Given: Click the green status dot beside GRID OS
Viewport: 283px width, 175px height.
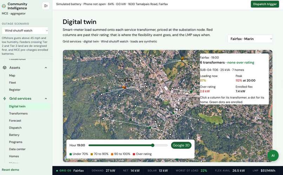Looking at the screenshot, I should tap(57, 170).
